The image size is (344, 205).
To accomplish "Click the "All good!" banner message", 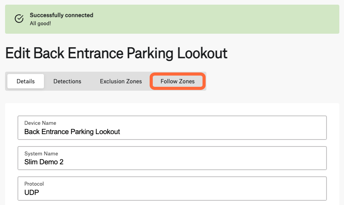I will [x=40, y=23].
